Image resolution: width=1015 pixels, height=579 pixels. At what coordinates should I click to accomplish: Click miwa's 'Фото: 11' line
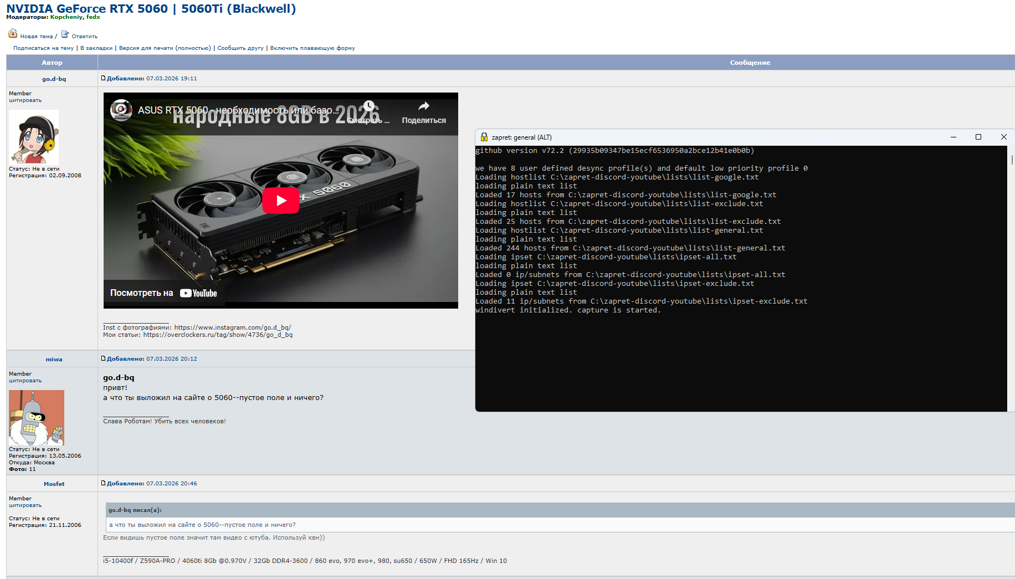tap(22, 469)
